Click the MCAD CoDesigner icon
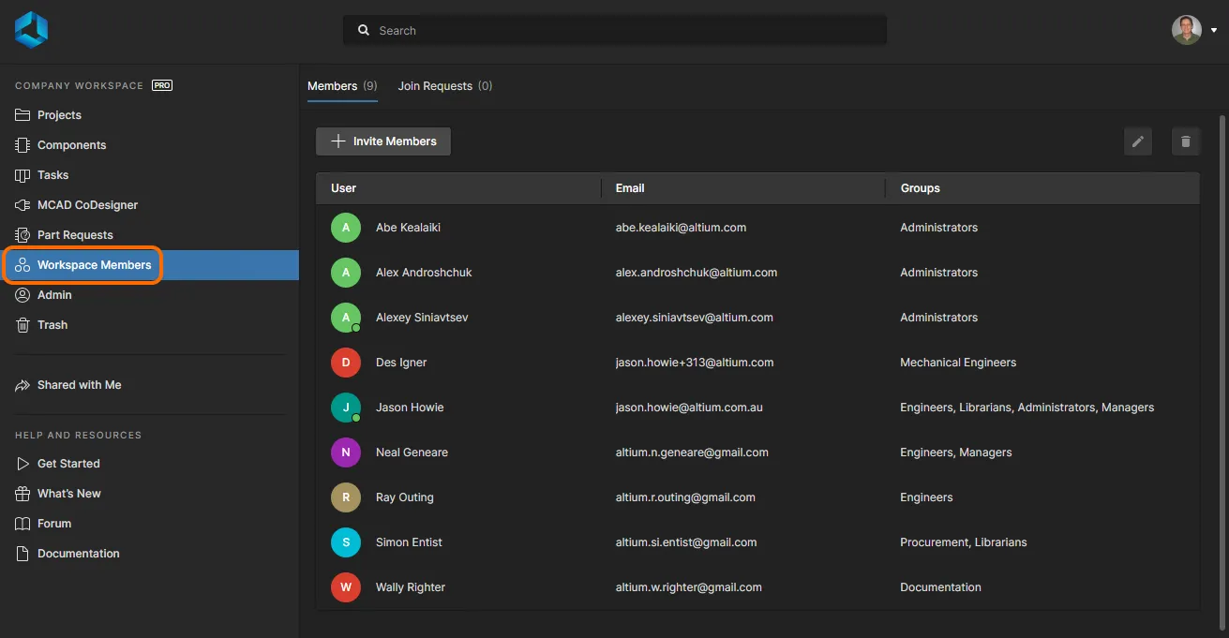1229x638 pixels. click(23, 205)
